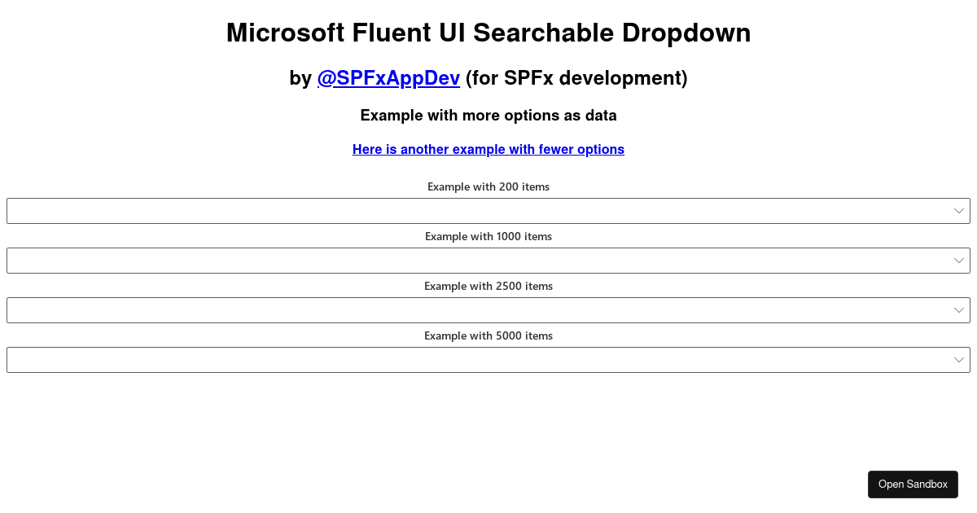977x513 pixels.
Task: Click the 'Example with 1000 items' label
Action: tap(488, 236)
